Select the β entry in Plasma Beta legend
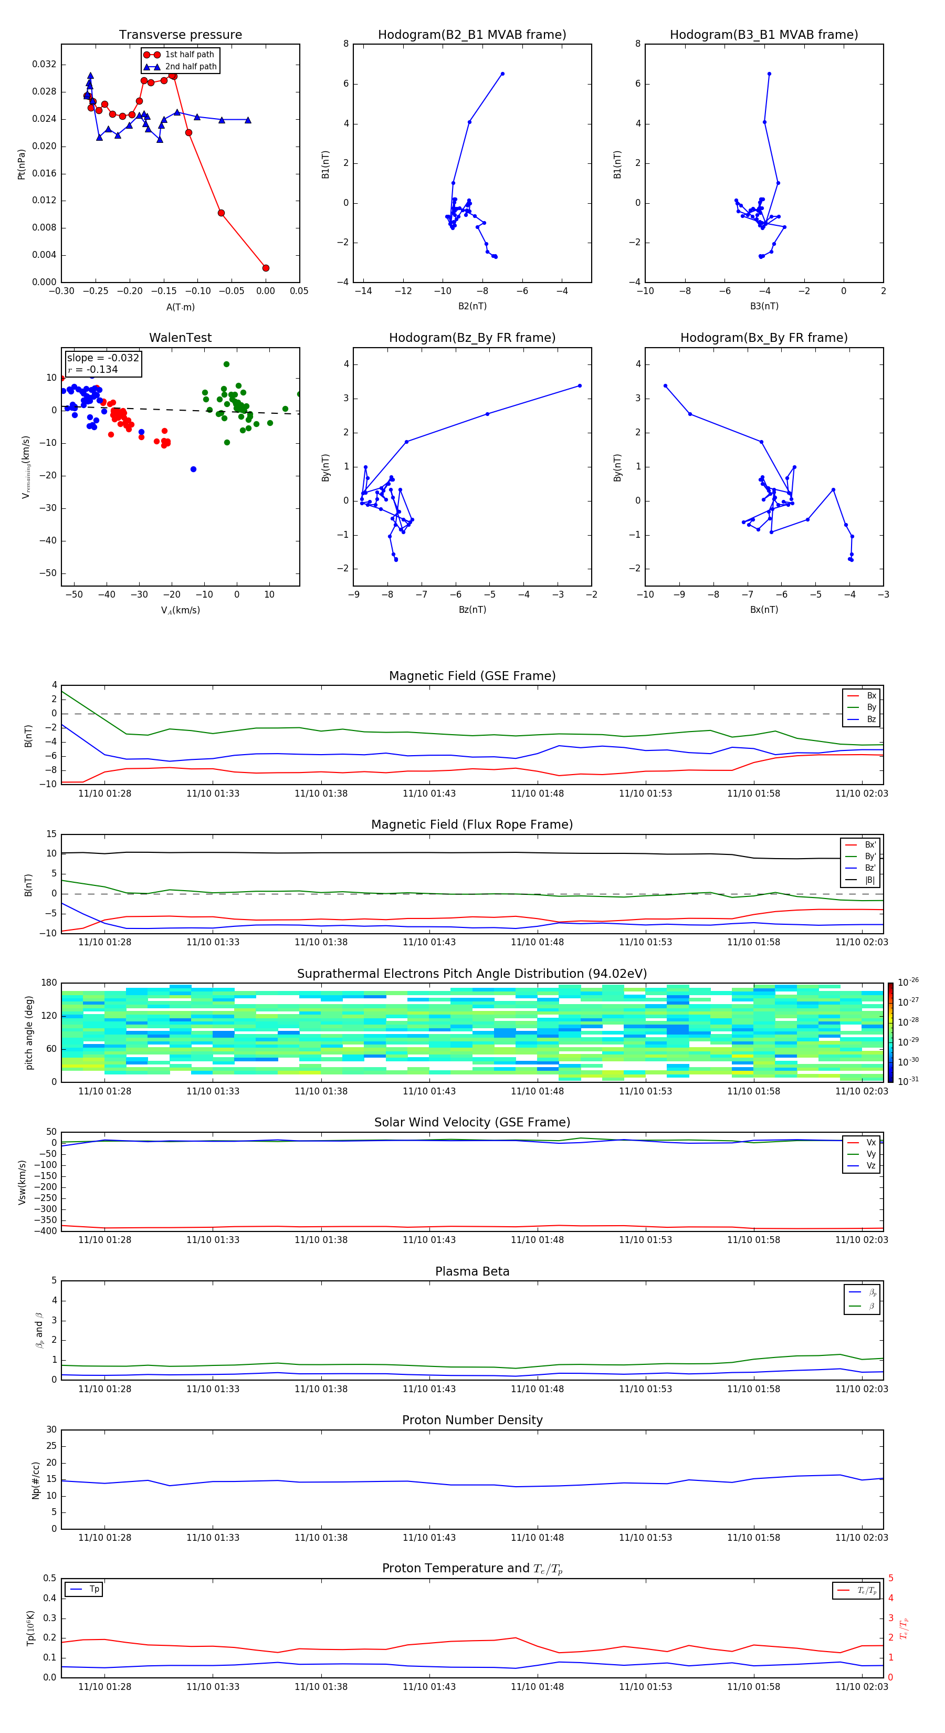Screen dimensions: 945x1733 point(862,1306)
